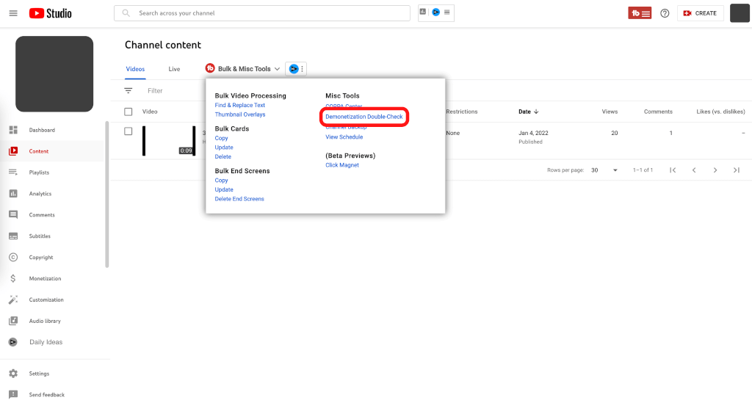Select Demonetization Double-Check in menu
The image size is (752, 400).
click(364, 117)
